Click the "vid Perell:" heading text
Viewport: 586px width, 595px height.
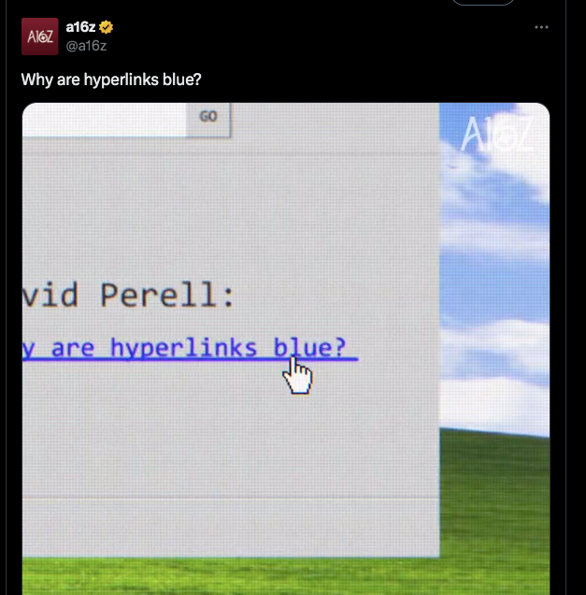point(128,295)
